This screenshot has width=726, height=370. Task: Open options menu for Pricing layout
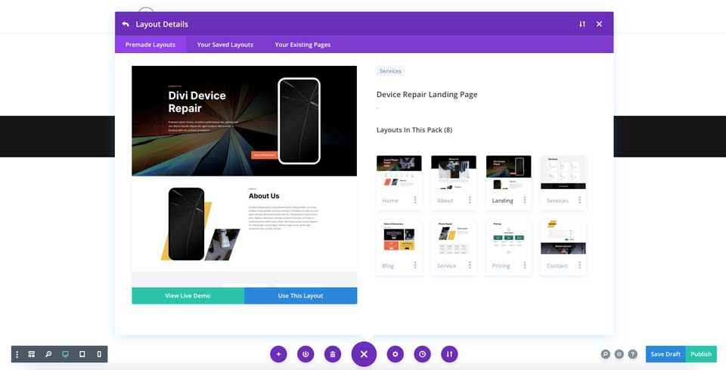[525, 266]
